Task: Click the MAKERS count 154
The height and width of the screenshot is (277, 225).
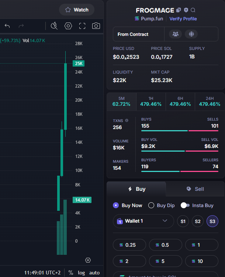Action: 117,168
